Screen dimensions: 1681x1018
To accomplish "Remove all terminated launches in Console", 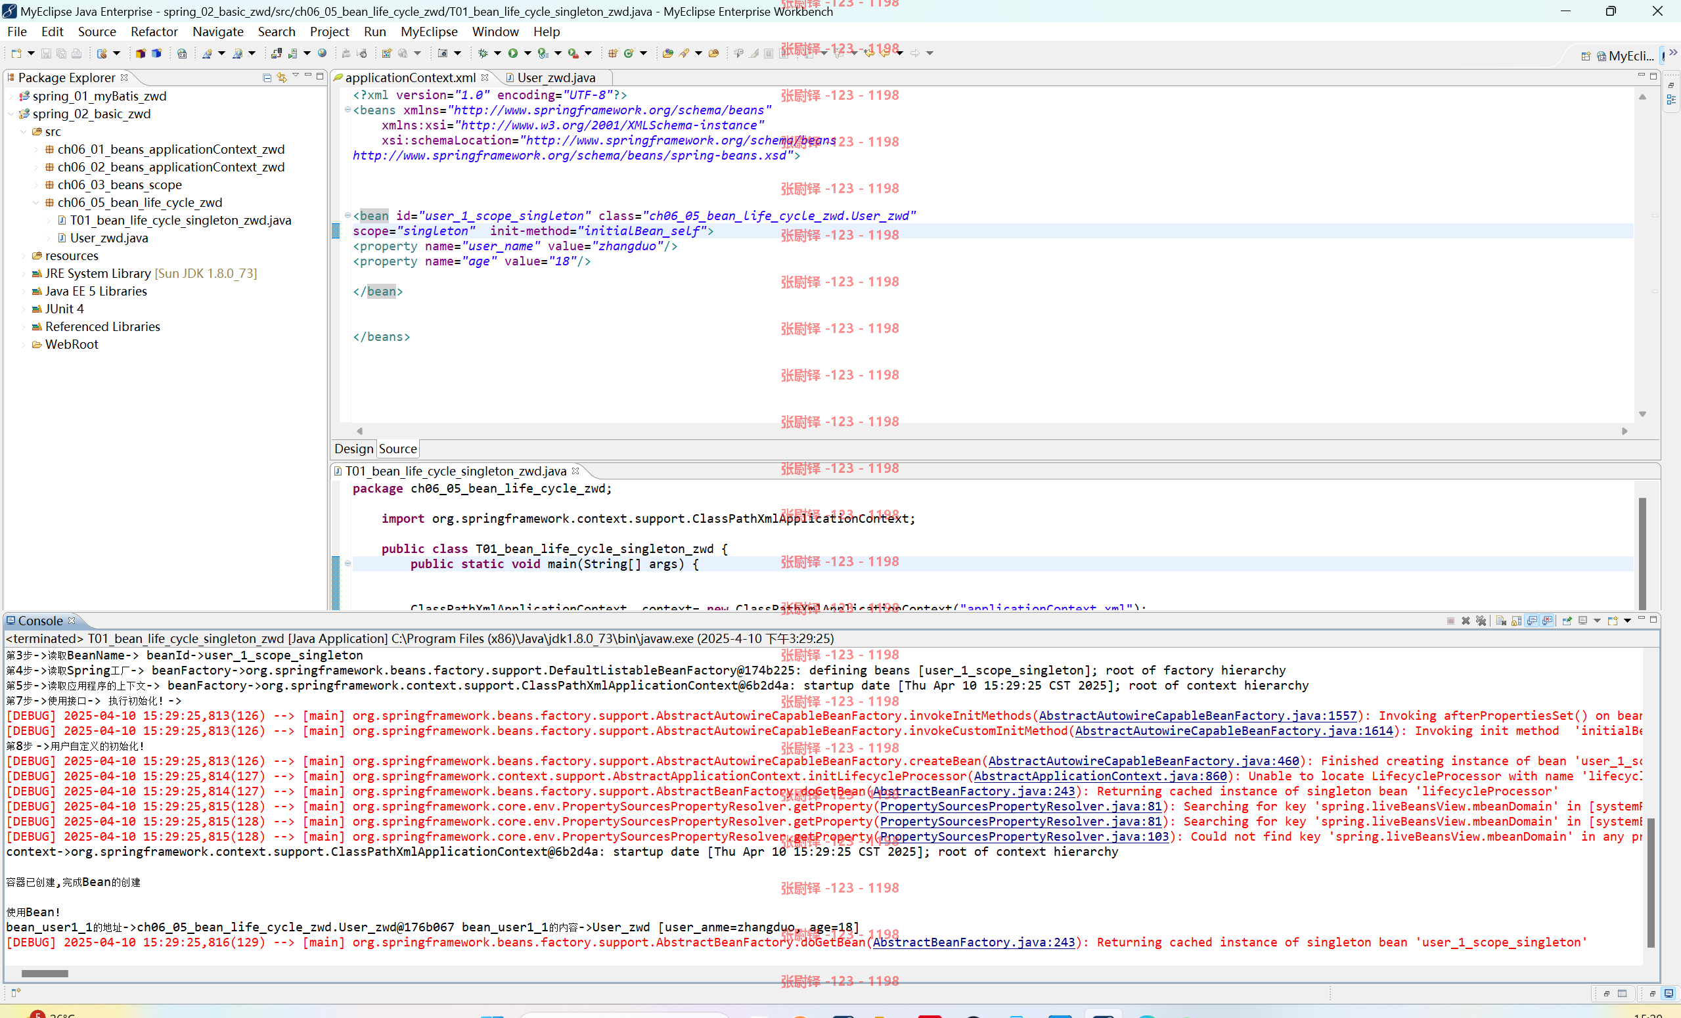I will [1481, 620].
